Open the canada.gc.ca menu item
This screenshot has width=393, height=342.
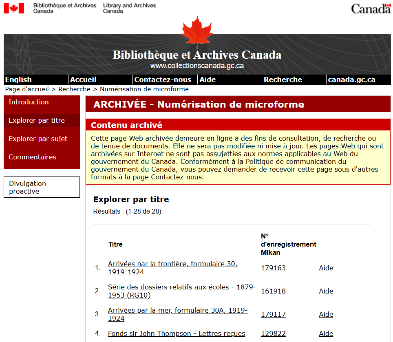(352, 79)
